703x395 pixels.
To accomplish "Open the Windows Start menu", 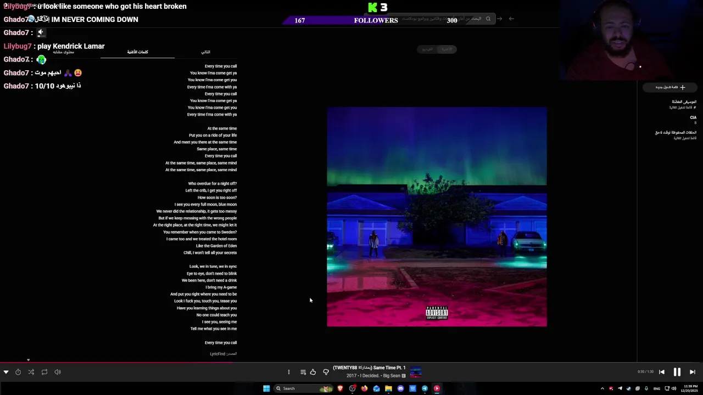I will [x=266, y=388].
